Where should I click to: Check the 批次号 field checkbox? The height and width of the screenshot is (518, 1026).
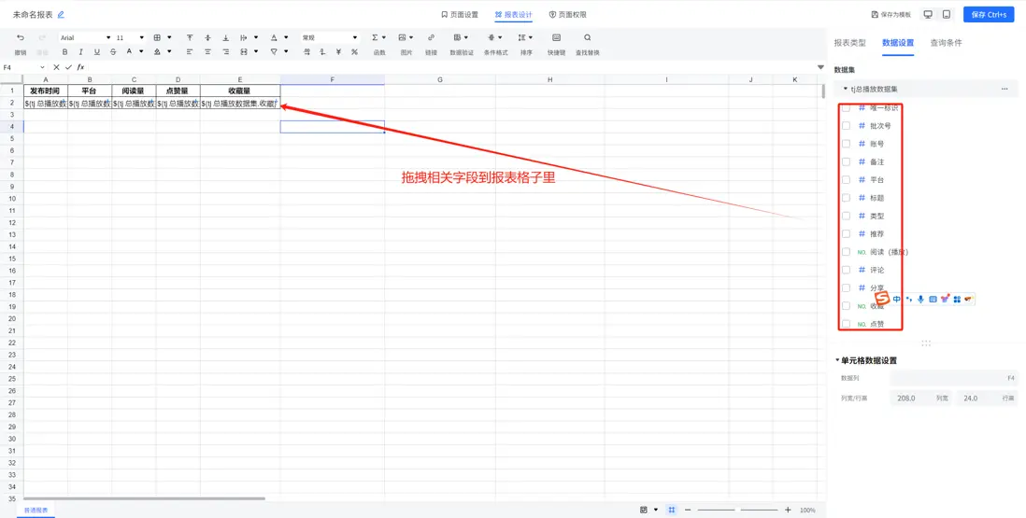click(846, 125)
